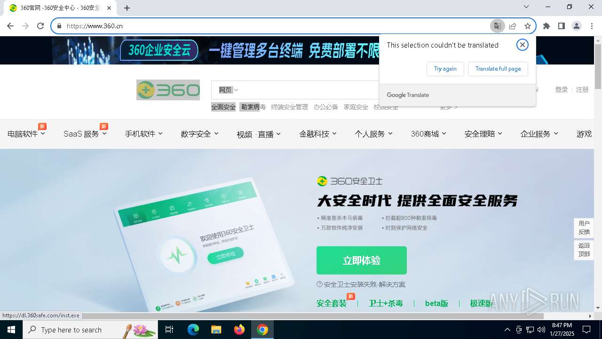
Task: Select the 卫士+杀毒 download option
Action: tap(386, 304)
